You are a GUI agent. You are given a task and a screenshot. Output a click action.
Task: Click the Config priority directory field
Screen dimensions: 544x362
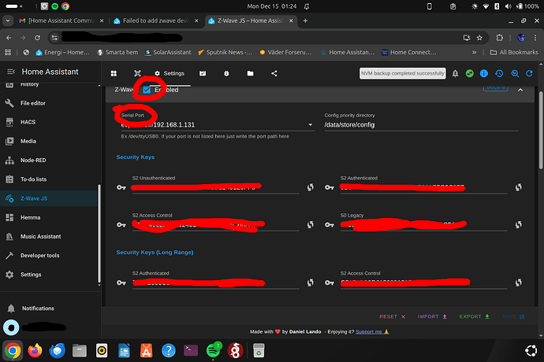tap(421, 124)
